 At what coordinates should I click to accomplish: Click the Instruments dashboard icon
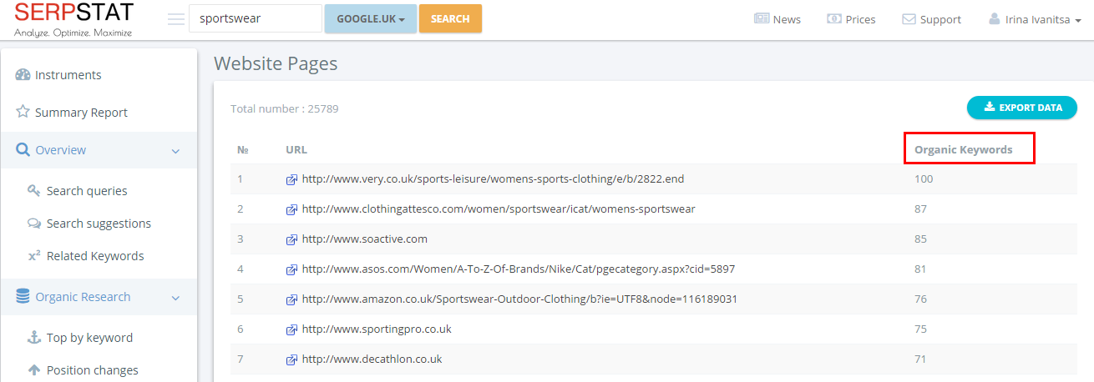pyautogui.click(x=23, y=75)
